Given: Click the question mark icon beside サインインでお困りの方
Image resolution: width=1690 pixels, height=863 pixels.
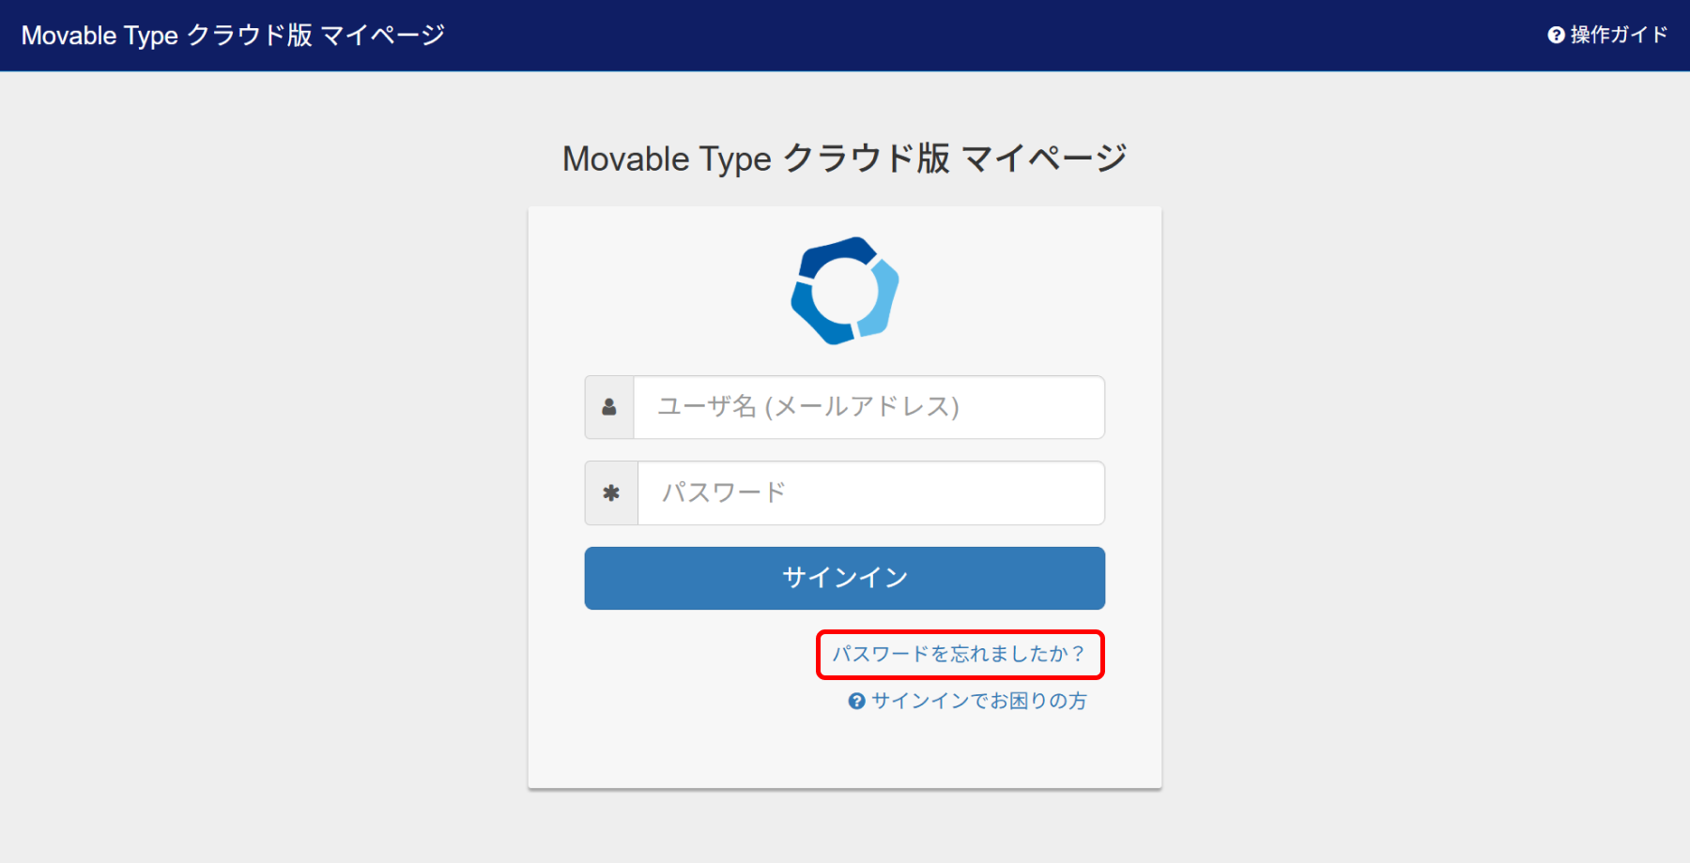Looking at the screenshot, I should pos(856,702).
